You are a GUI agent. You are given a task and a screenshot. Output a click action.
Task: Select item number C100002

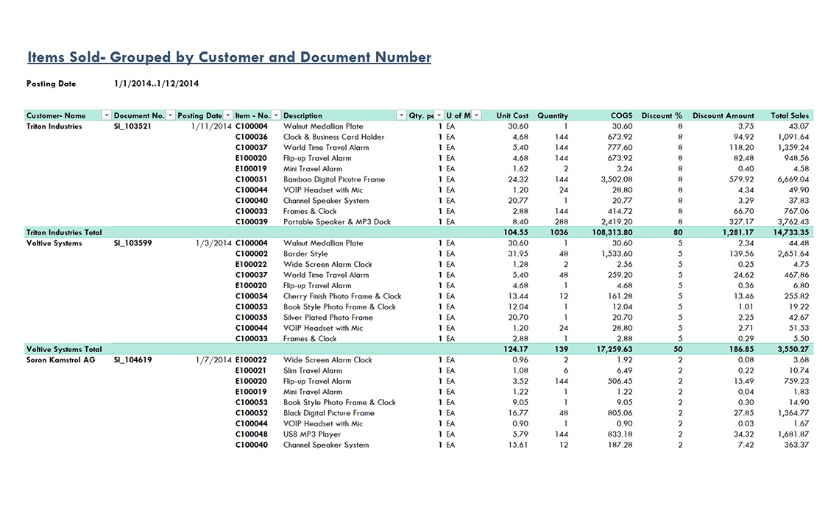click(x=252, y=254)
